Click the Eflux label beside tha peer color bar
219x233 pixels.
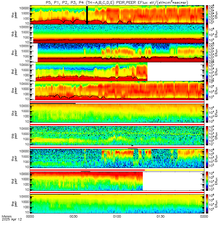click(x=216, y=15)
